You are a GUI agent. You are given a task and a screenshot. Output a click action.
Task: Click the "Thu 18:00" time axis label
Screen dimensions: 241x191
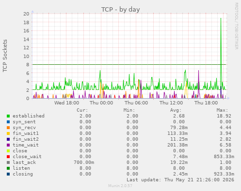tap(206, 103)
